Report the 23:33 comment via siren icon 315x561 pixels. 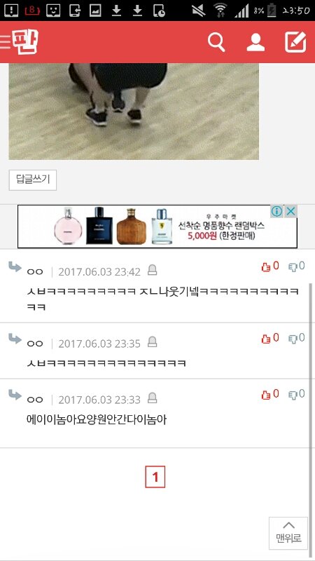click(x=152, y=398)
